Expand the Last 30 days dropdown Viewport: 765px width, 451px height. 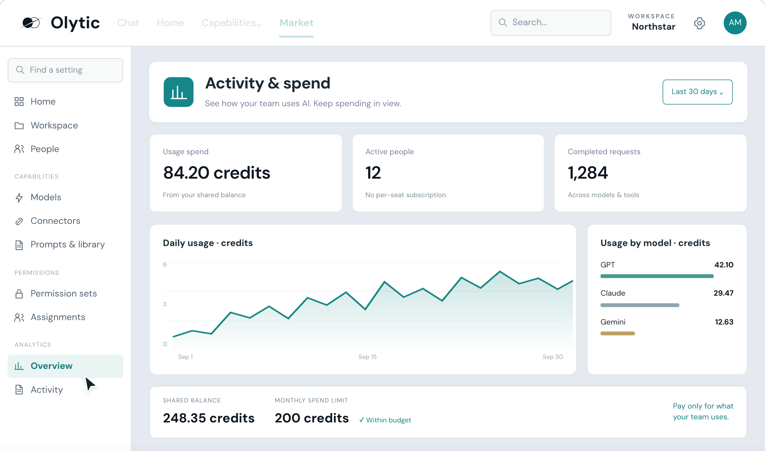(697, 92)
